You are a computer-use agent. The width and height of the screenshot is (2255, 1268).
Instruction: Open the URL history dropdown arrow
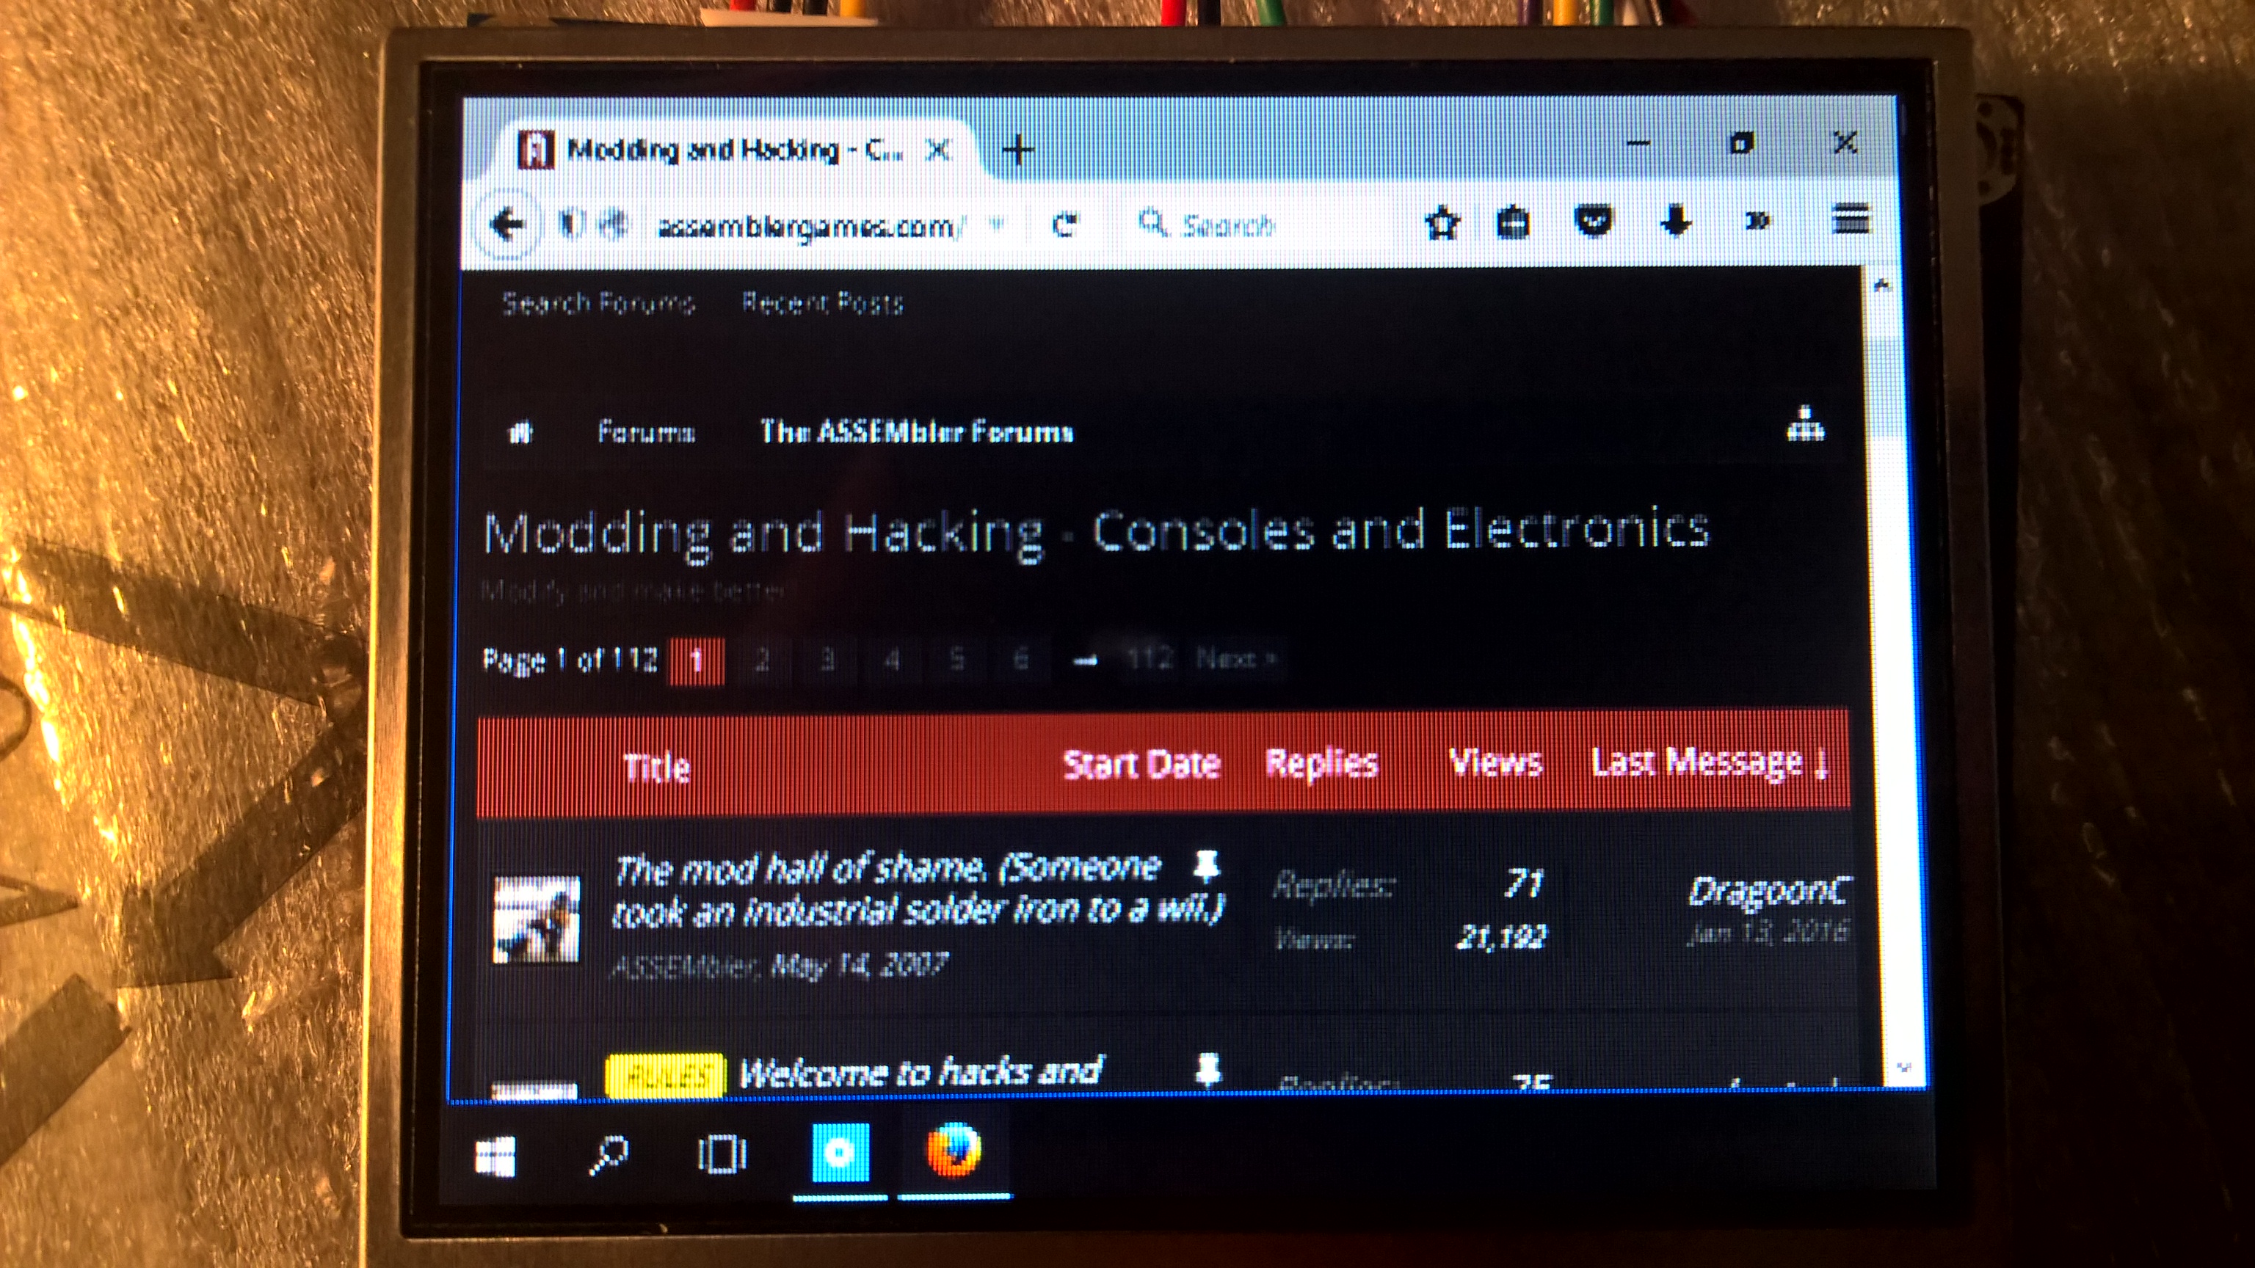pyautogui.click(x=996, y=224)
